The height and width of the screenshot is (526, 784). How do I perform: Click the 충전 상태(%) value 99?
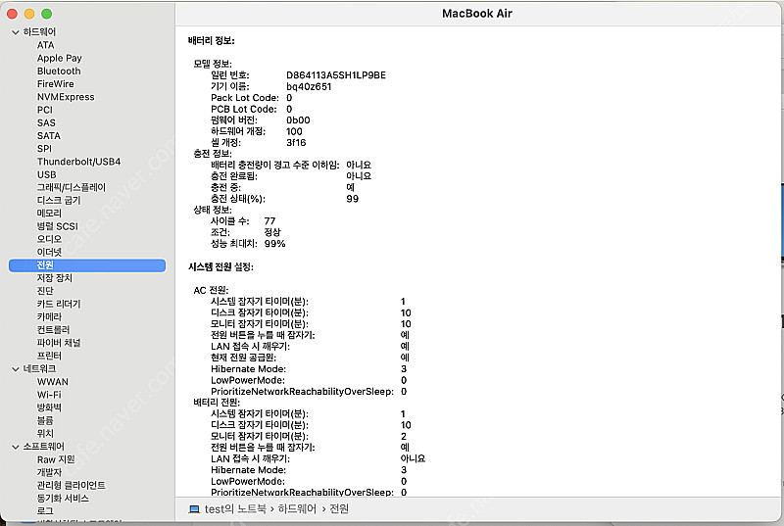(353, 199)
